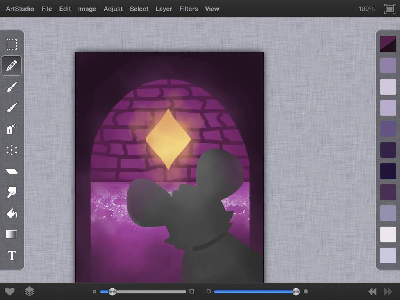Select the Paint Bucket fill tool

point(12,213)
